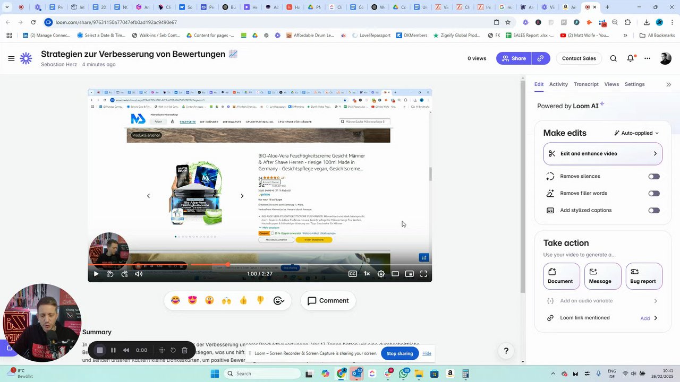React with the raised hands emoji
The image size is (680, 382).
point(226,301)
